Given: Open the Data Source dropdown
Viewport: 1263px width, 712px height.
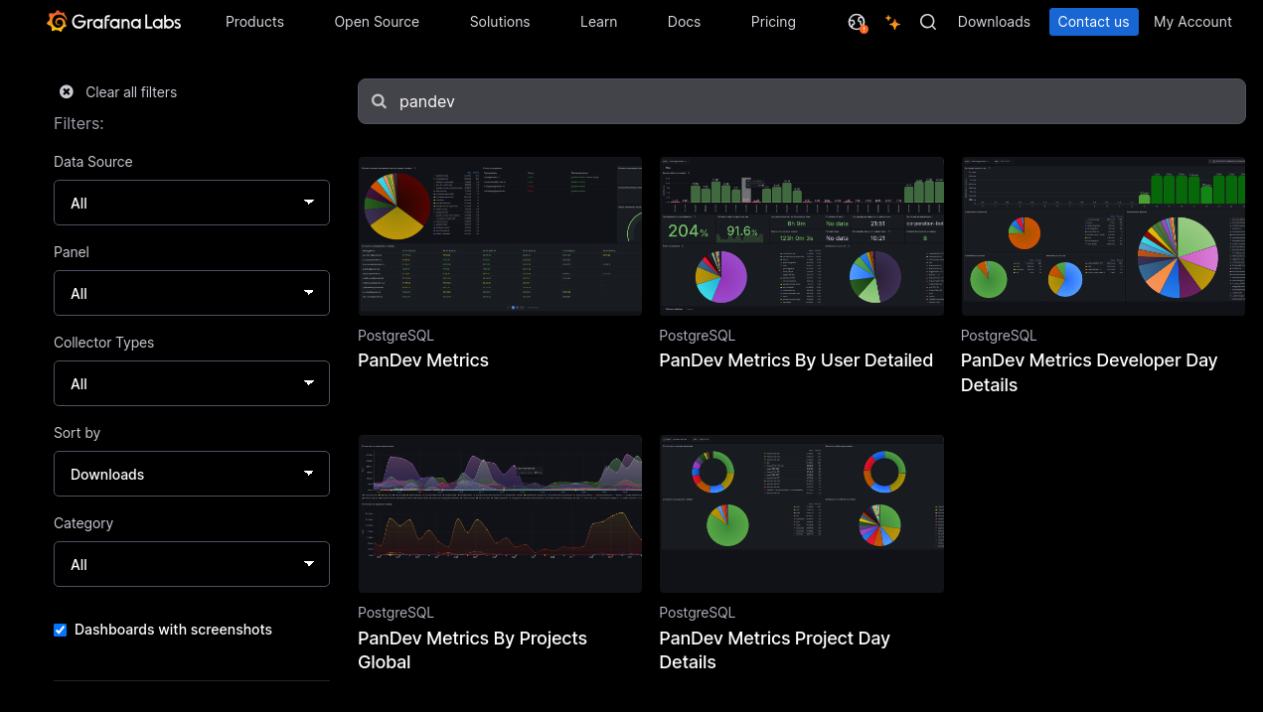Looking at the screenshot, I should 192,203.
